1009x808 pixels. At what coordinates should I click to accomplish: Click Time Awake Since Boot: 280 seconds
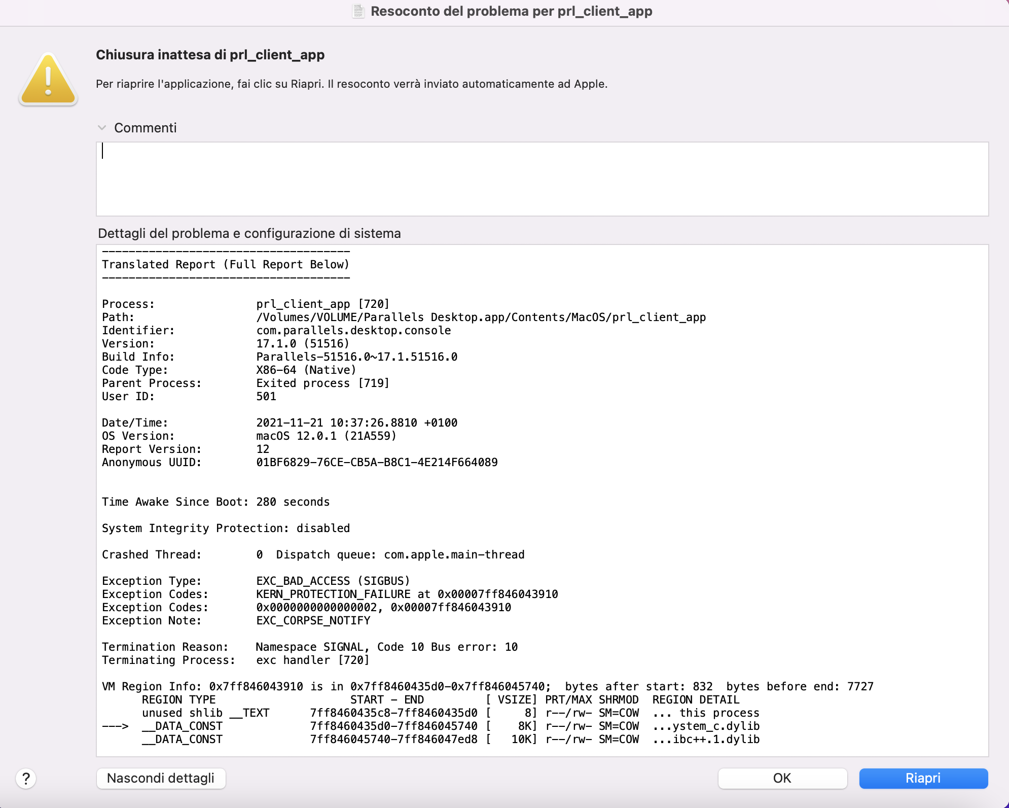[x=215, y=502]
